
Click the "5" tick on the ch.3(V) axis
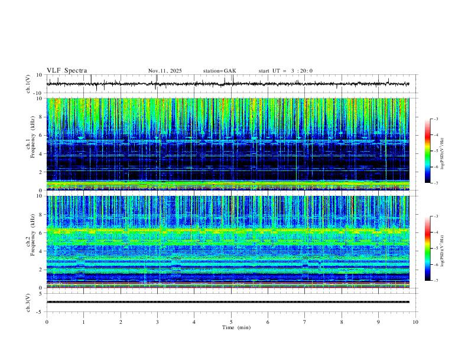pyautogui.click(x=41, y=294)
